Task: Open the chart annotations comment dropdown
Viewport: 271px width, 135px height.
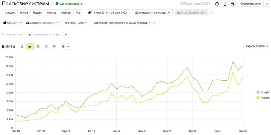Action: (66, 47)
